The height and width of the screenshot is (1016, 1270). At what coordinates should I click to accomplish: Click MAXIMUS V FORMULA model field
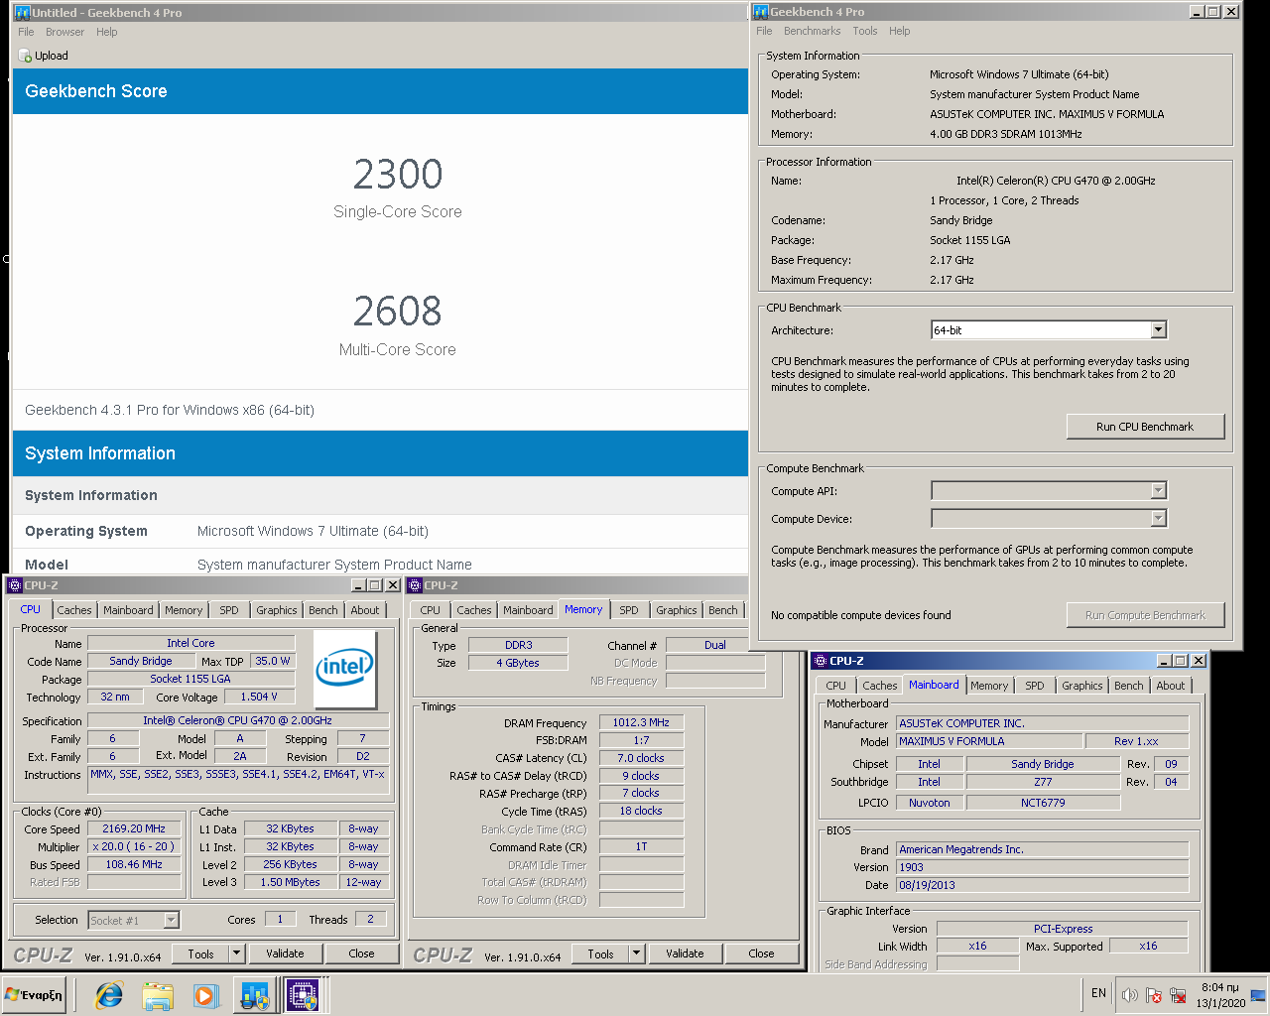[x=989, y=741]
